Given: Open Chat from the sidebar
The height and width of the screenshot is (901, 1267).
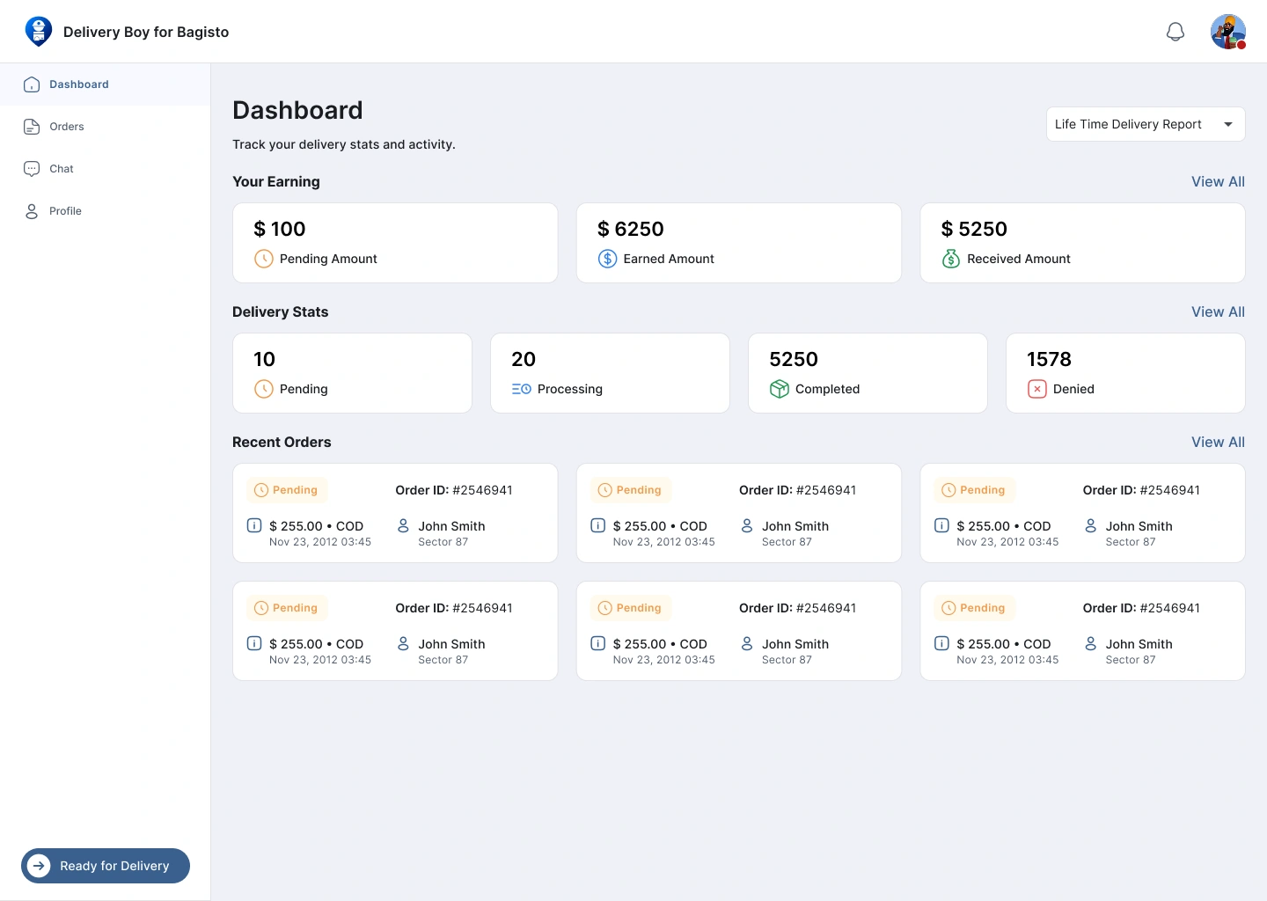Looking at the screenshot, I should pos(106,169).
